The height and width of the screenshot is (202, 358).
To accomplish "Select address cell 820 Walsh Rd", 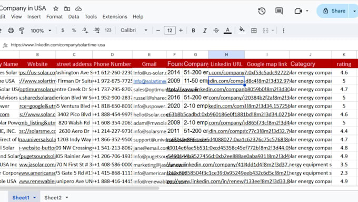I will click(x=74, y=122).
